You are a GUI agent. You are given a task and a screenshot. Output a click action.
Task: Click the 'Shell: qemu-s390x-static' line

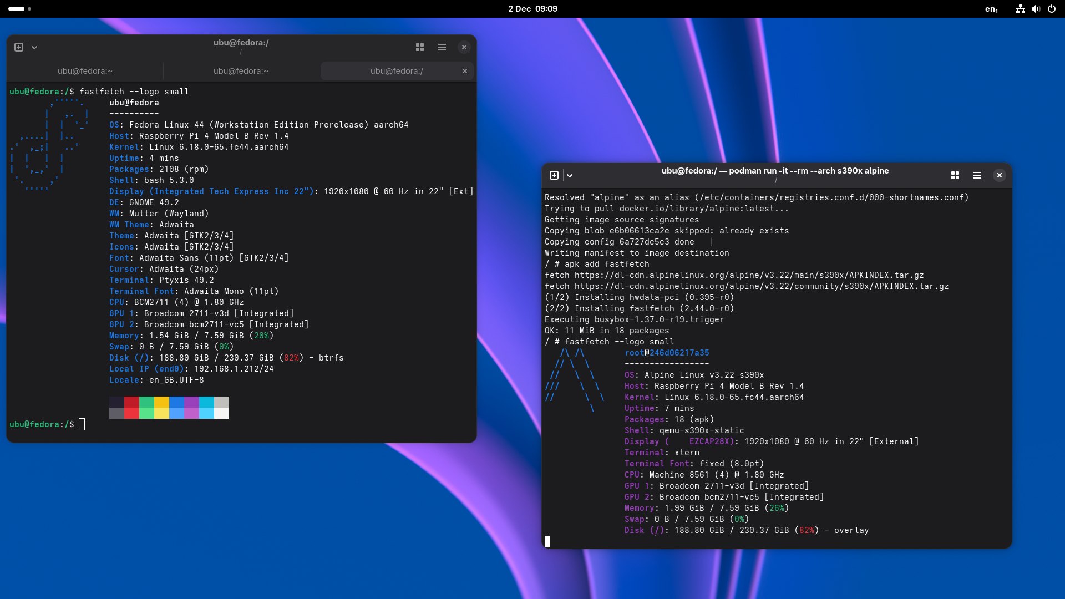(x=684, y=430)
